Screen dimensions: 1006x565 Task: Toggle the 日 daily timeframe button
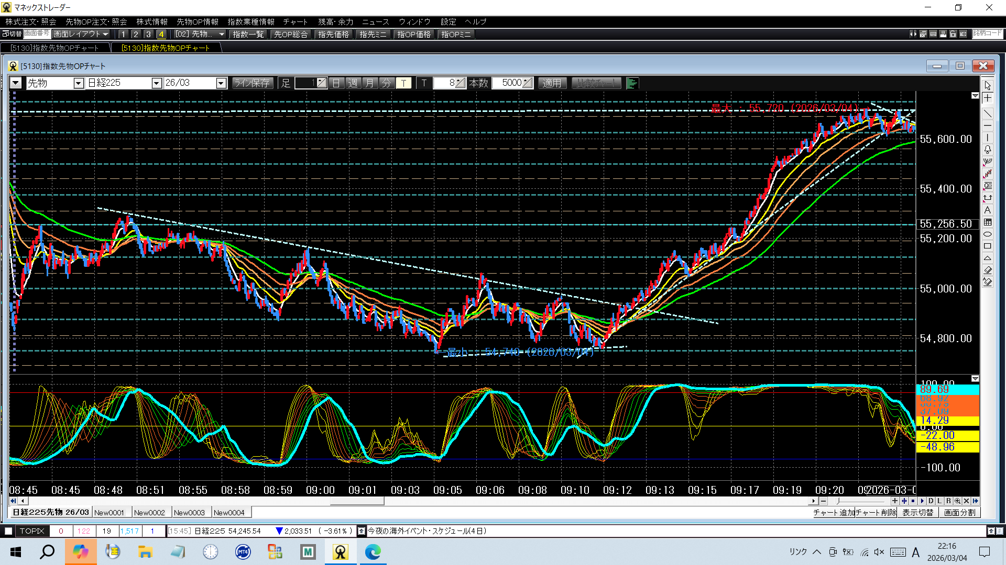coord(336,83)
